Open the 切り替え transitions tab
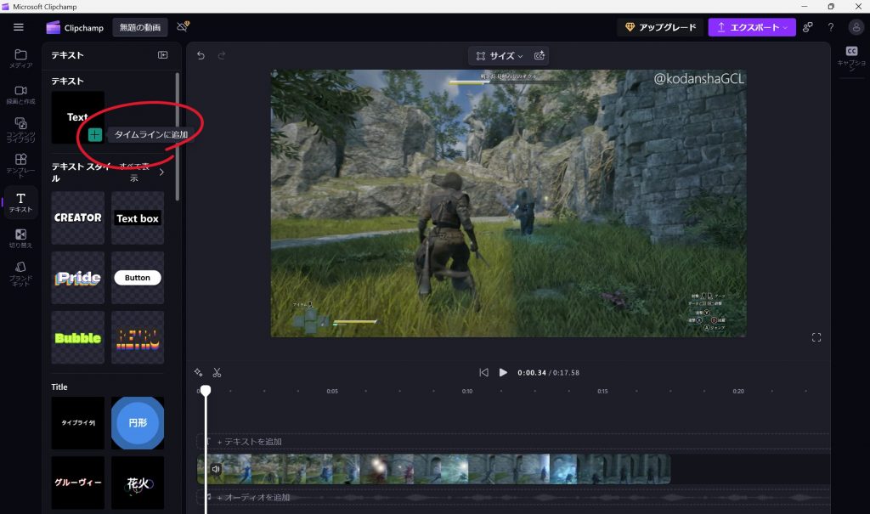 coord(20,238)
